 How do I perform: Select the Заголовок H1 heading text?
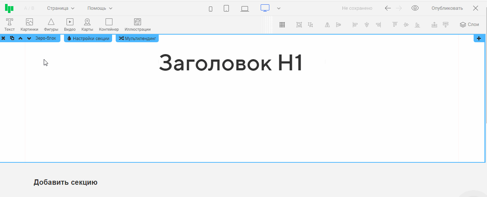(x=230, y=63)
